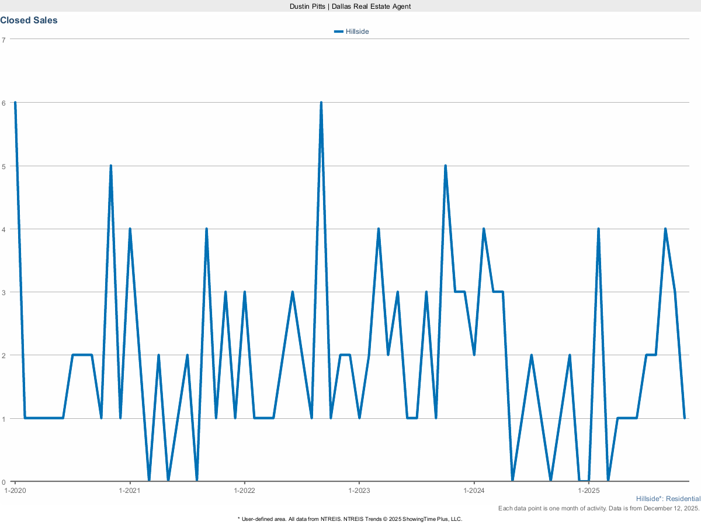
Task: Select the 1-2020 x-axis label
Action: tap(15, 490)
